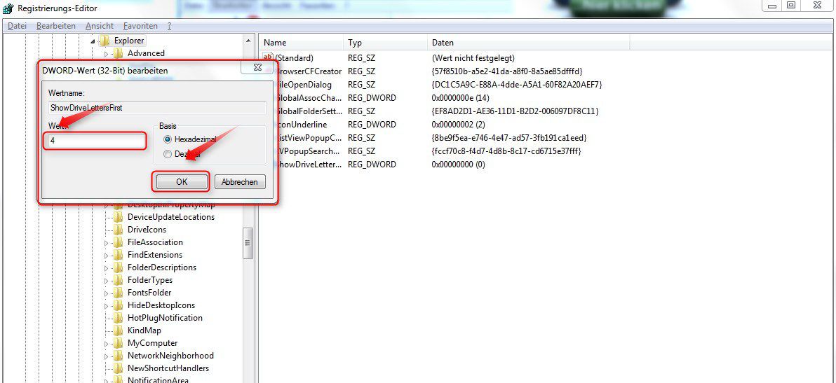Expand the FolderDescriptions node
This screenshot has width=836, height=383.
pos(106,267)
